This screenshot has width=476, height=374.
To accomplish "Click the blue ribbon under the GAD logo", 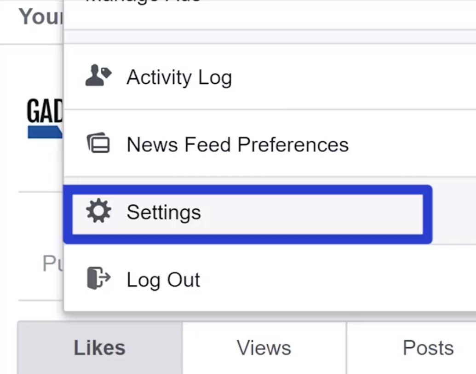I will [x=44, y=132].
